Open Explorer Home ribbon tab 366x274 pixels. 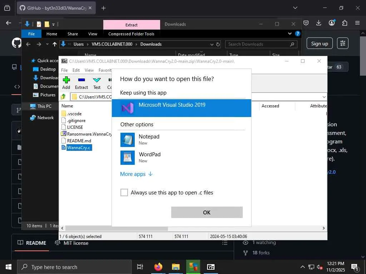coord(51,34)
